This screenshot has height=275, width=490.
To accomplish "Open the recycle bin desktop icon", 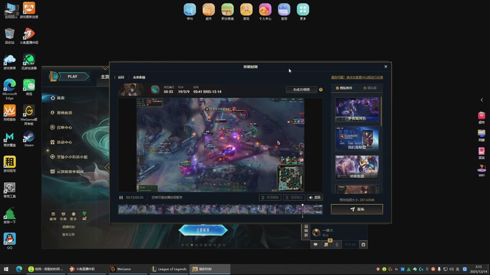I will point(10,36).
